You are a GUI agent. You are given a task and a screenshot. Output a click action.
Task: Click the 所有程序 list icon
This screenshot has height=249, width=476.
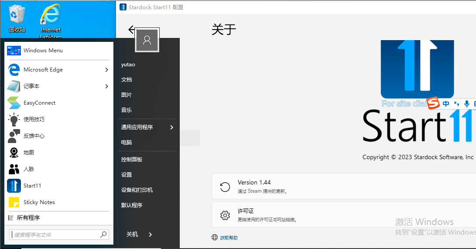tap(10, 218)
